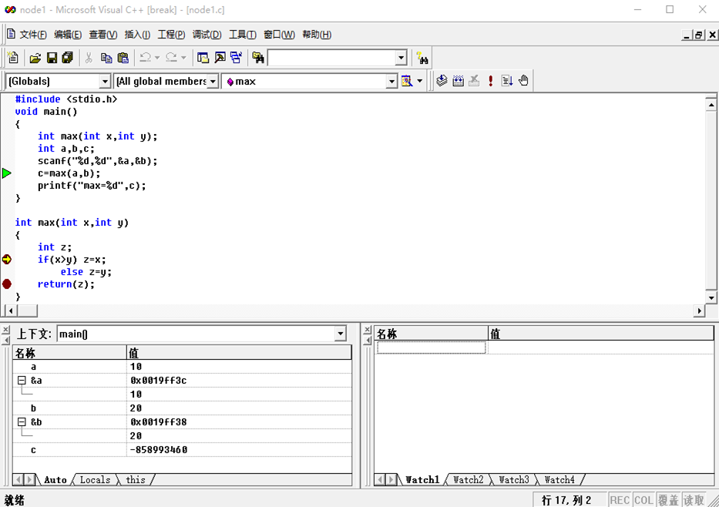Open the WizardBar actions dropdown arrow
The image size is (719, 507).
point(419,81)
